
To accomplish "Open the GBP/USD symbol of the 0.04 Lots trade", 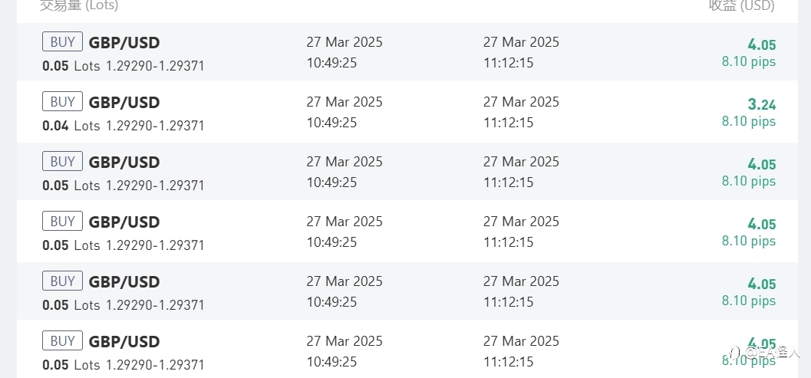I will coord(124,103).
